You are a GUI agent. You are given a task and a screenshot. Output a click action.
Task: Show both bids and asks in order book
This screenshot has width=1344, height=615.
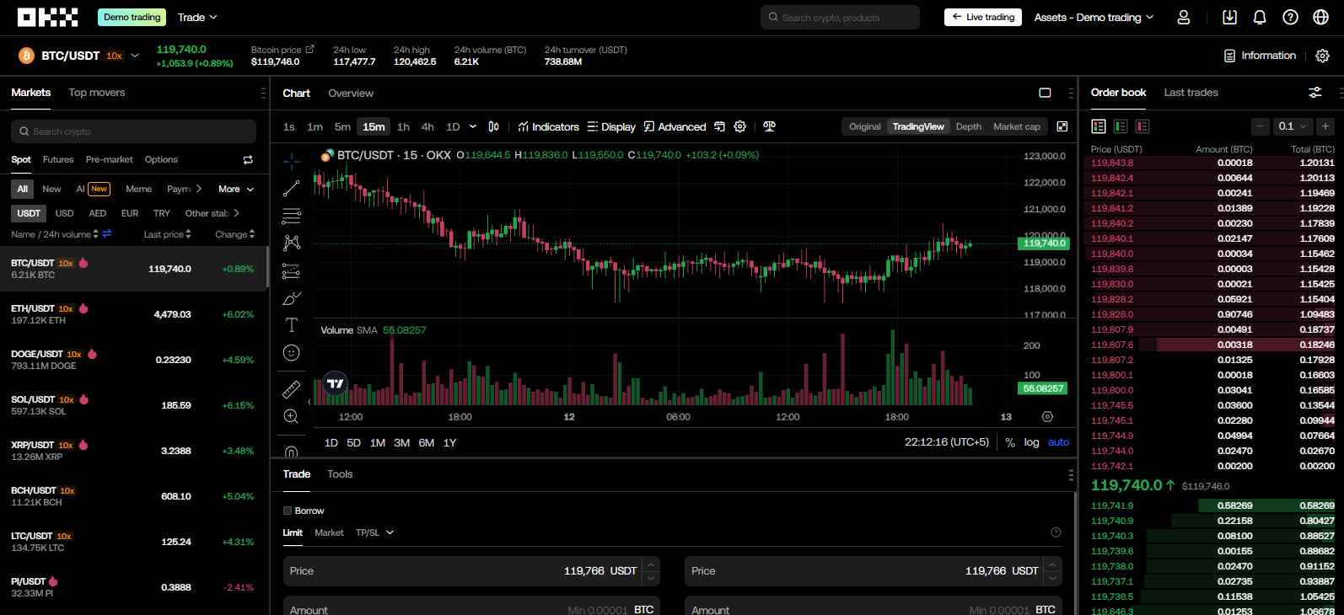pyautogui.click(x=1099, y=126)
